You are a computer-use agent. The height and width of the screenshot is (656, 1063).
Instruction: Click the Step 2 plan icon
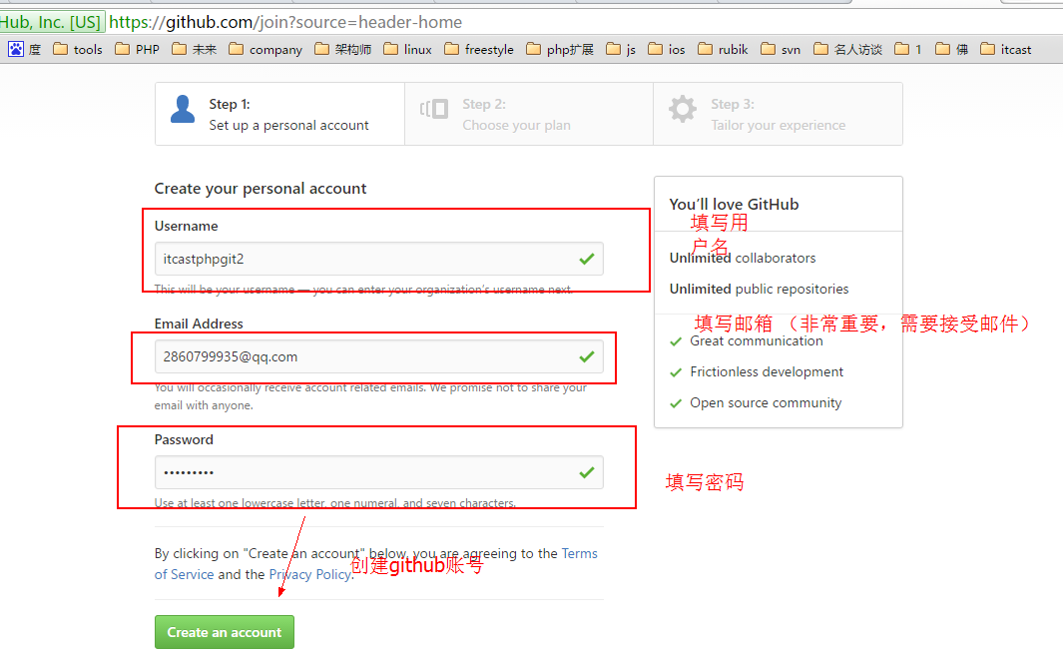pyautogui.click(x=434, y=109)
